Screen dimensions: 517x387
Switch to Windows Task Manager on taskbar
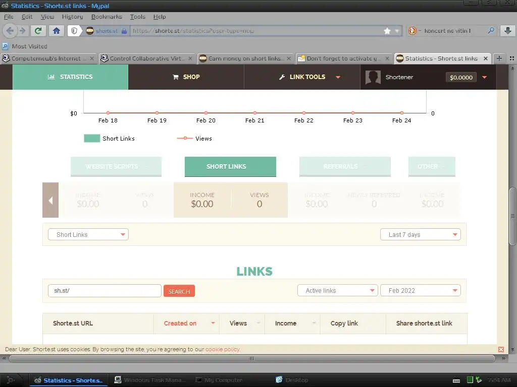click(150, 380)
